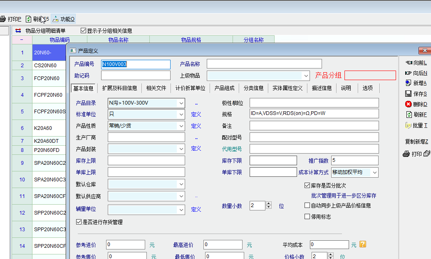The image size is (431, 259).
Task: Click the Save (保存S) icon
Action: 408,94
